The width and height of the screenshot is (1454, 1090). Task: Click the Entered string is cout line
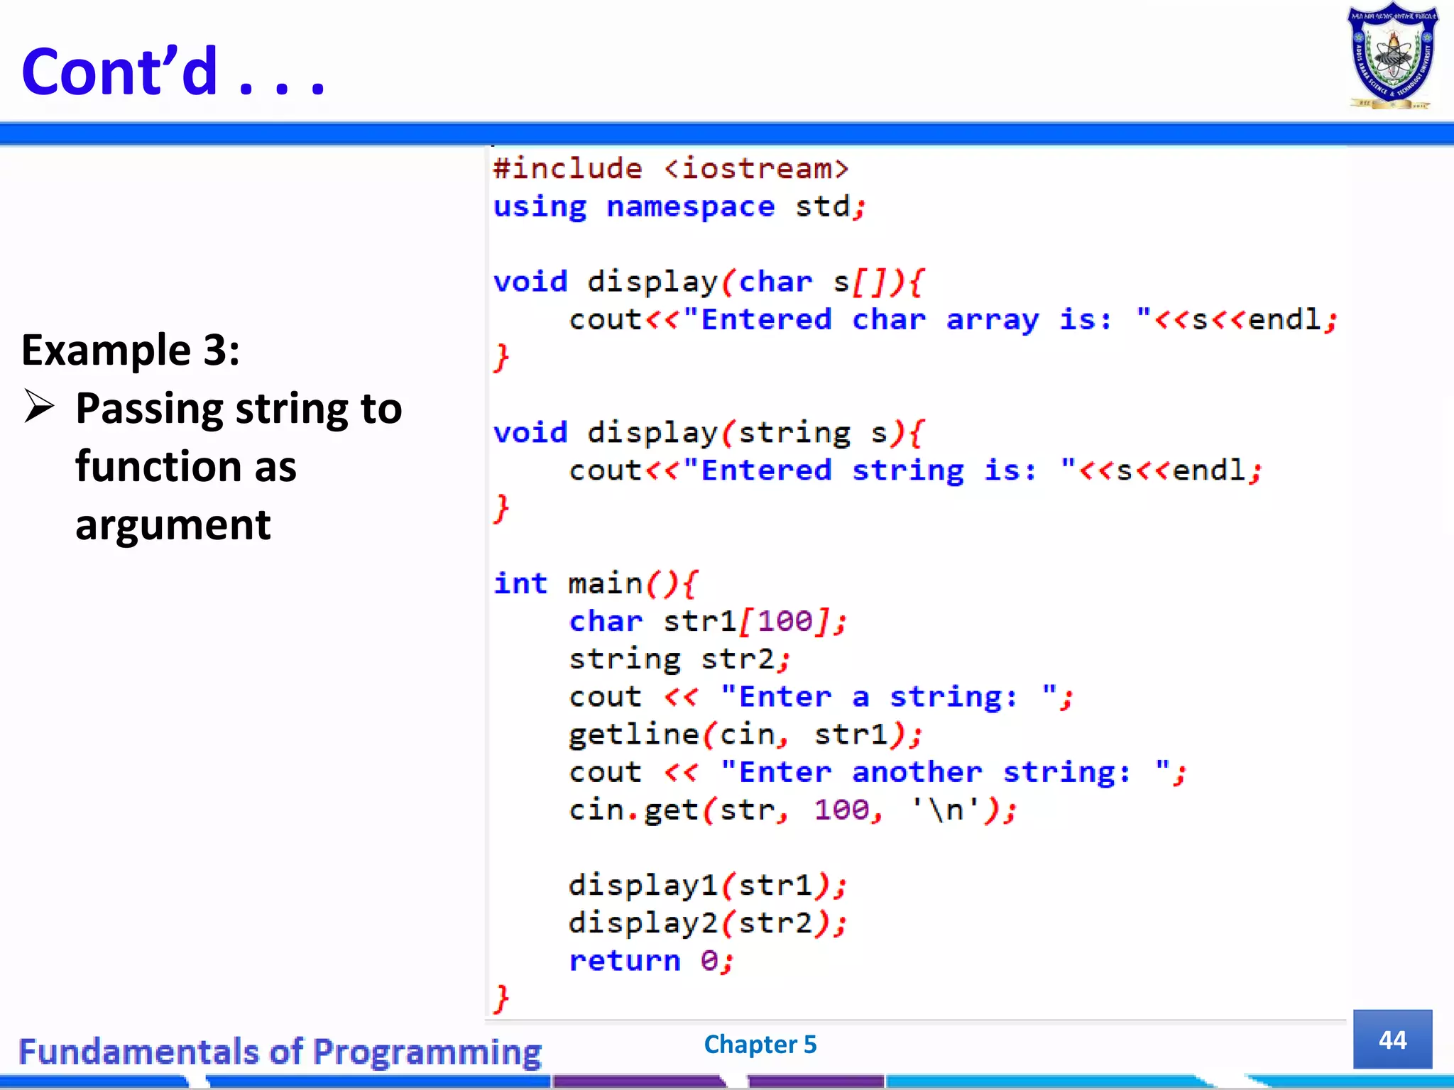[914, 470]
